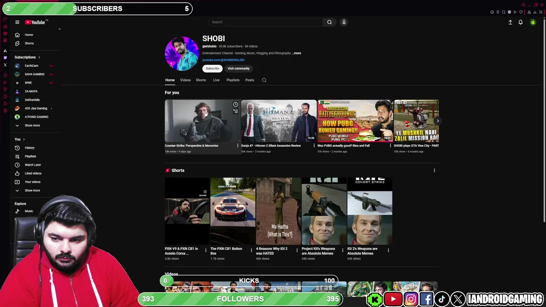Click the heart bookmark icon in toolbar
546x307 pixels.
521,12
